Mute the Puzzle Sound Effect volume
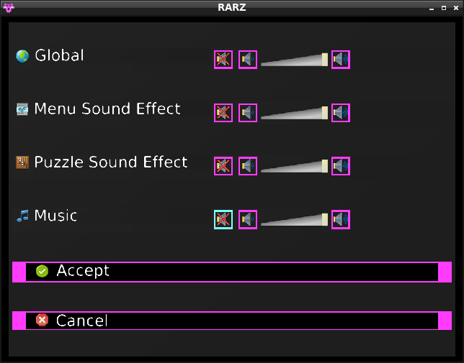Viewport: 464px width, 363px height. pos(223,166)
